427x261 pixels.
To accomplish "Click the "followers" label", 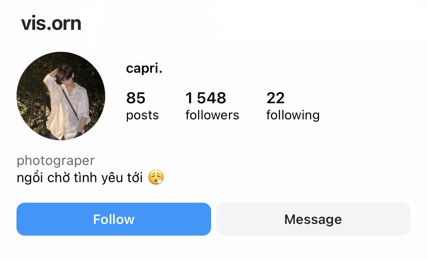I will click(x=212, y=115).
